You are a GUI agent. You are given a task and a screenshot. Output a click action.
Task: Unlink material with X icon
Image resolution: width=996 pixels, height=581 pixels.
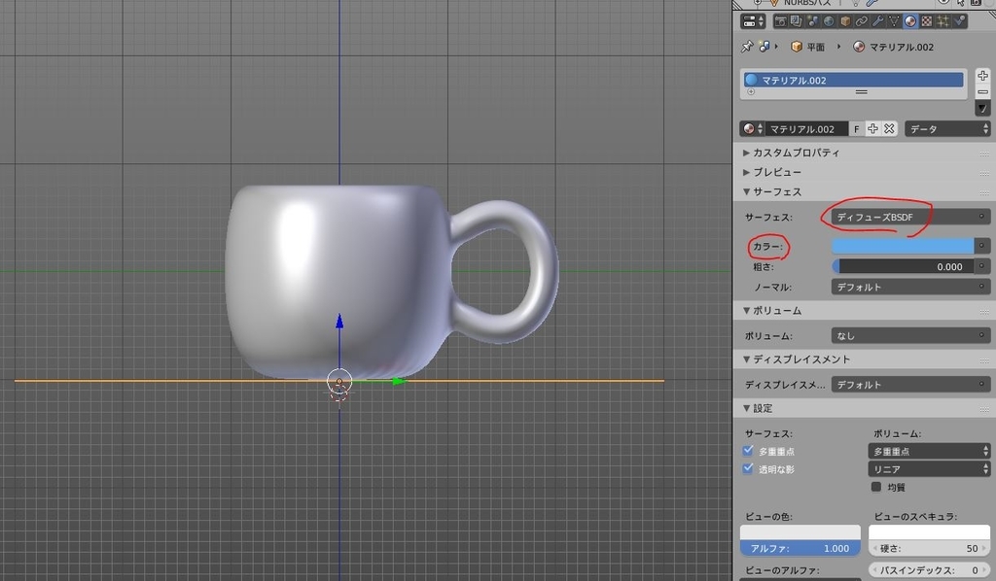889,129
